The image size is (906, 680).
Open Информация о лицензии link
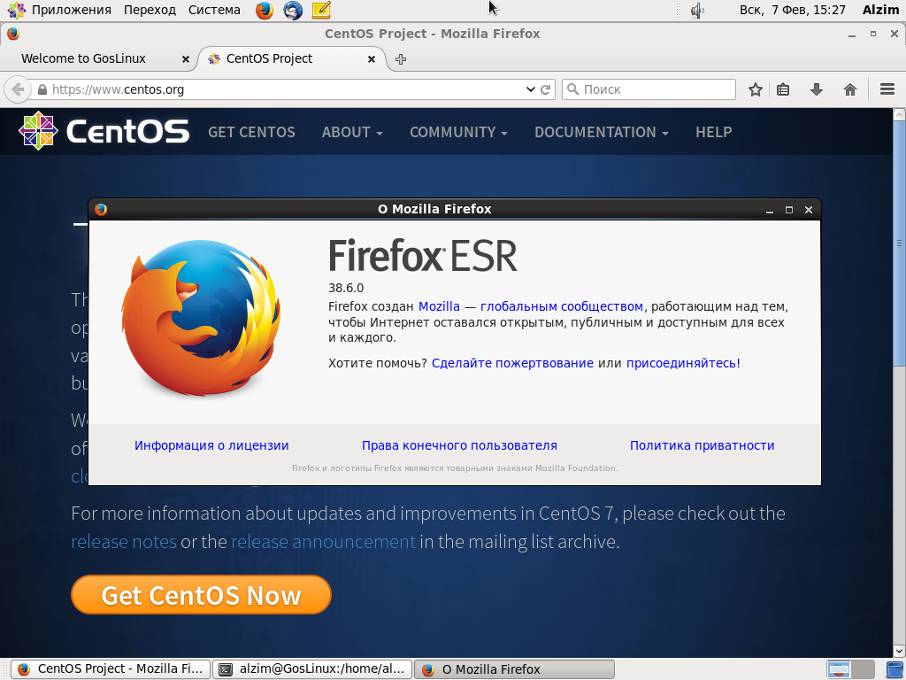(211, 445)
